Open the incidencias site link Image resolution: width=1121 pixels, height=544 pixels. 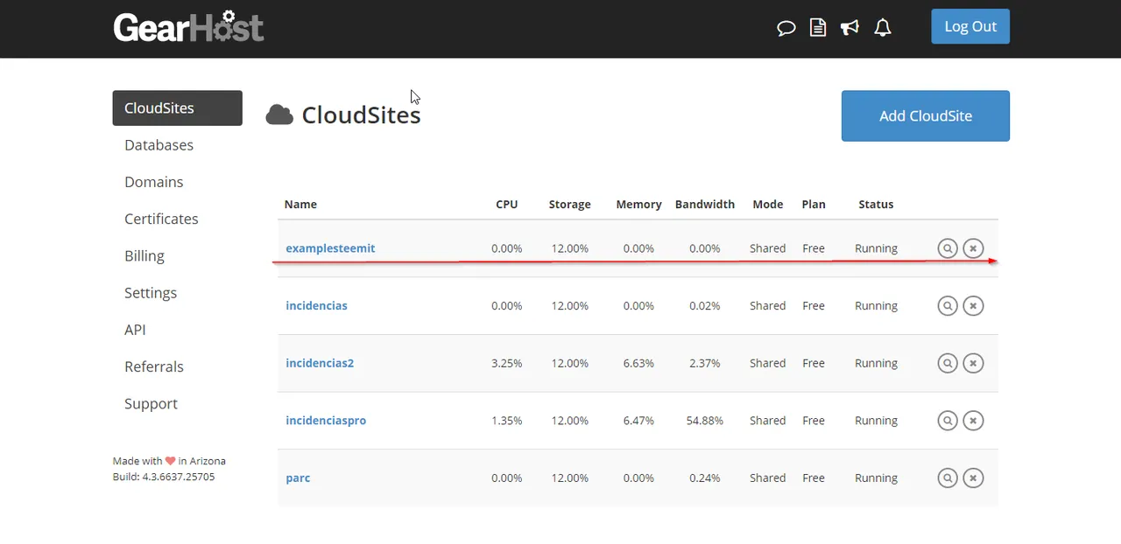[x=316, y=306]
